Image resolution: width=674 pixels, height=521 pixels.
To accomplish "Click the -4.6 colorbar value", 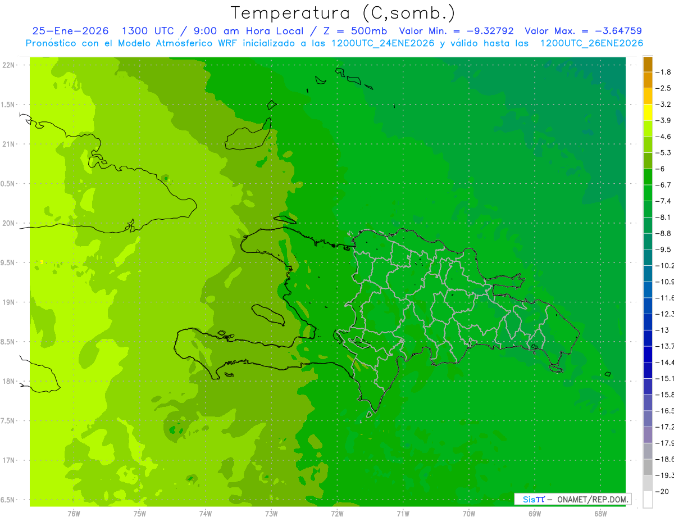I will 663,137.
